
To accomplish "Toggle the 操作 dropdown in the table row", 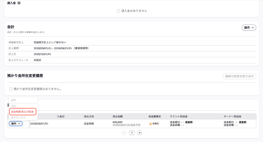I will [x=16, y=124].
